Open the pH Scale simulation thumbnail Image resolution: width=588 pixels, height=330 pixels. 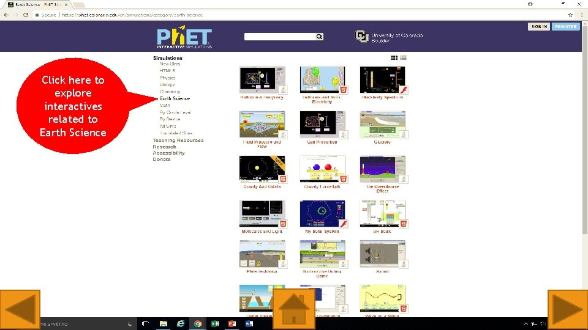382,214
